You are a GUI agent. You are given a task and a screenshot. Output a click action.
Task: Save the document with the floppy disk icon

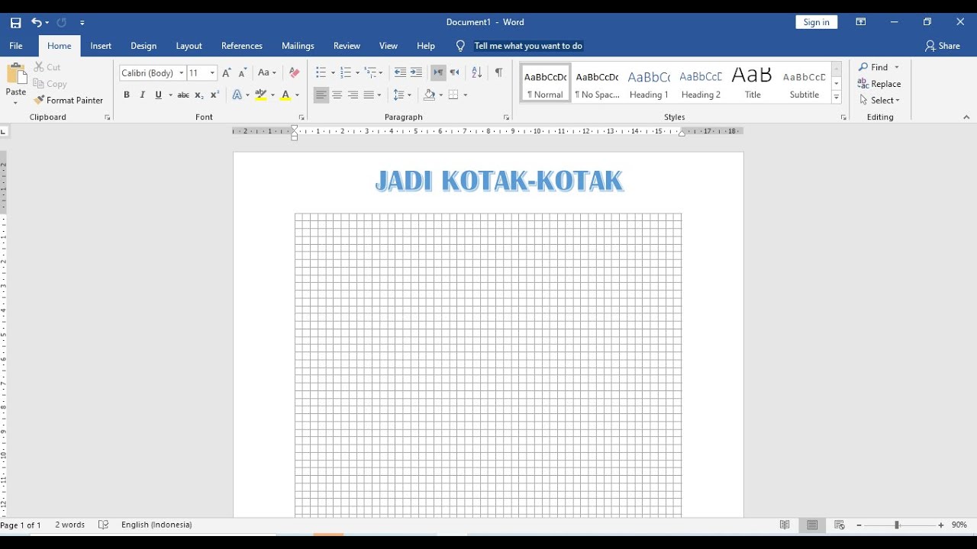coord(15,23)
